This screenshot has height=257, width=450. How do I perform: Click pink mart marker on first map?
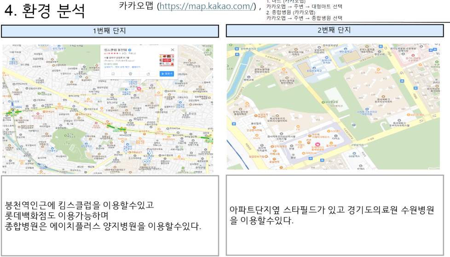pyautogui.click(x=139, y=89)
